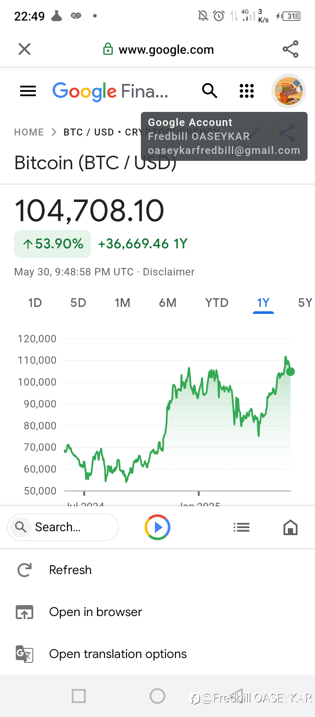Choose Refresh from the menu
Image resolution: width=315 pixels, height=717 pixels.
pyautogui.click(x=70, y=570)
